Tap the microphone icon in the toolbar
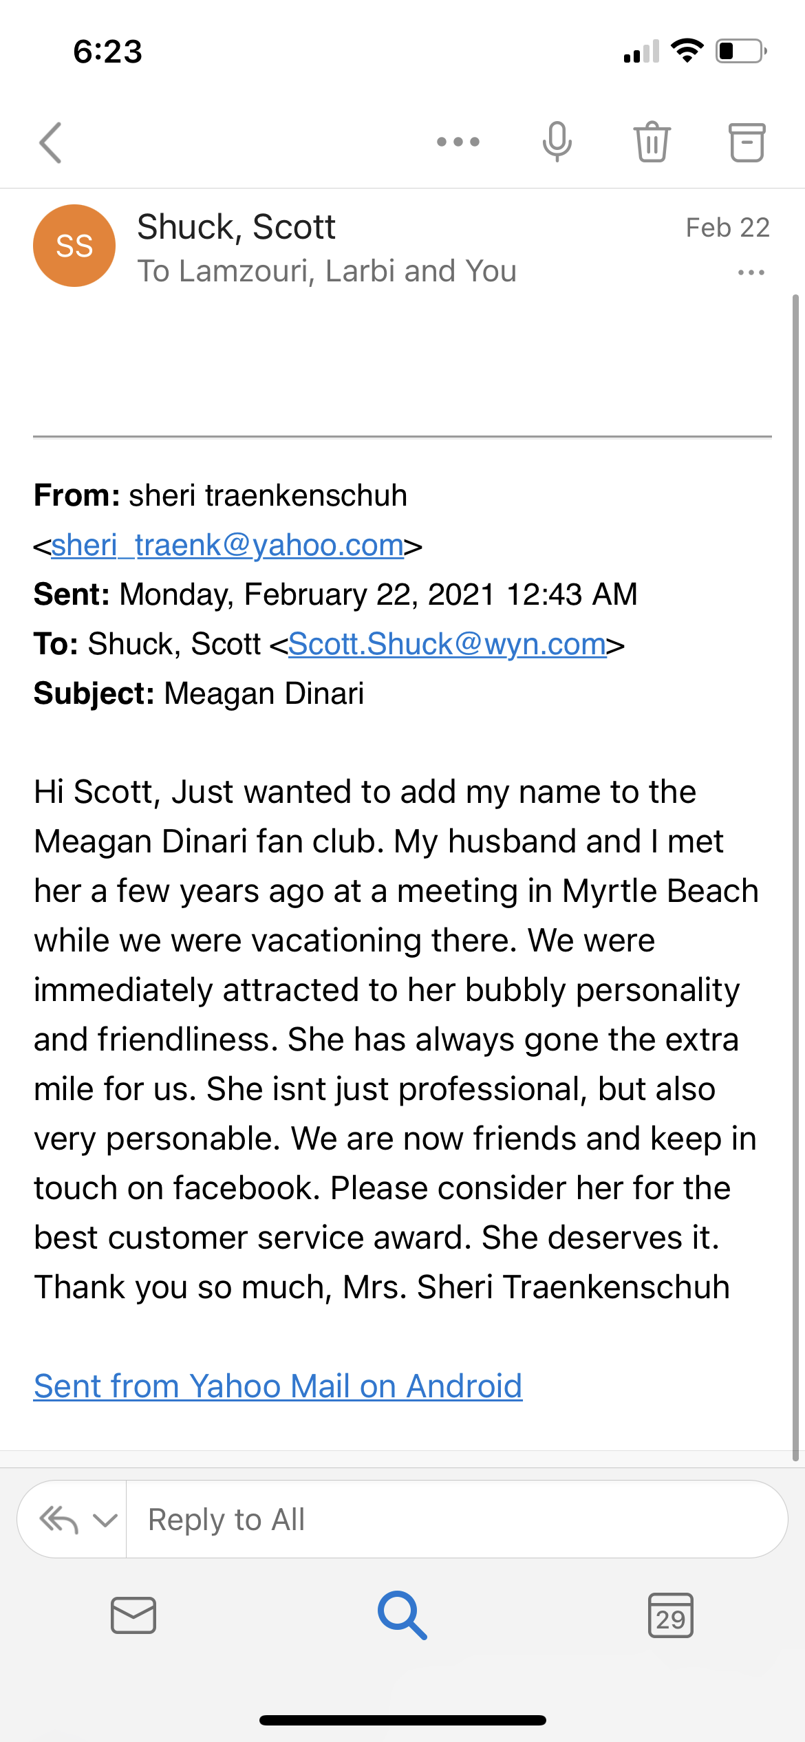 tap(557, 142)
